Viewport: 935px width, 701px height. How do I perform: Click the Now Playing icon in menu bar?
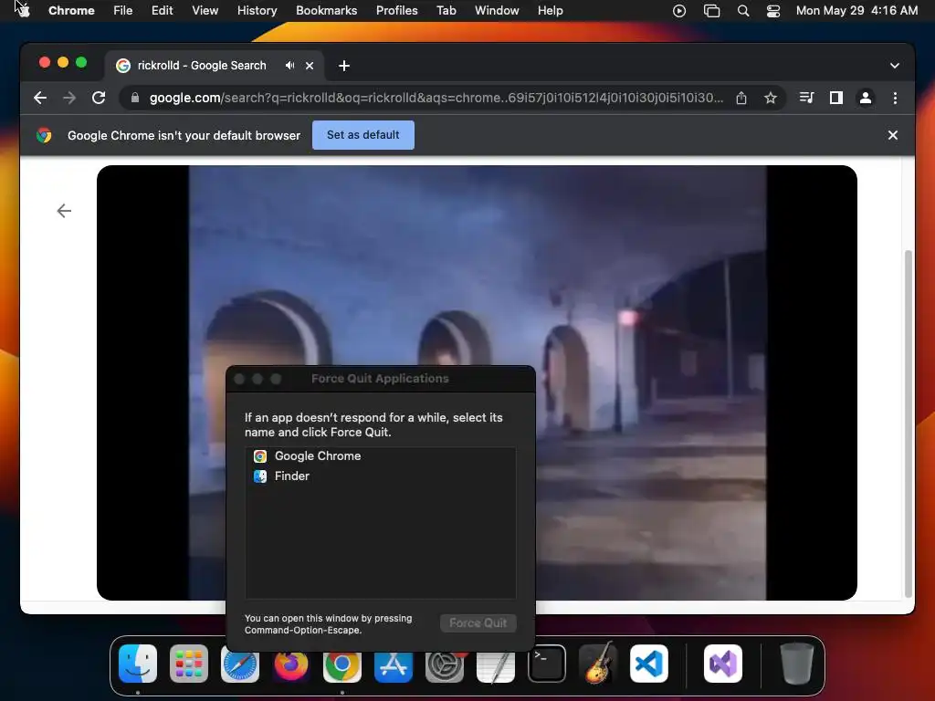(679, 11)
